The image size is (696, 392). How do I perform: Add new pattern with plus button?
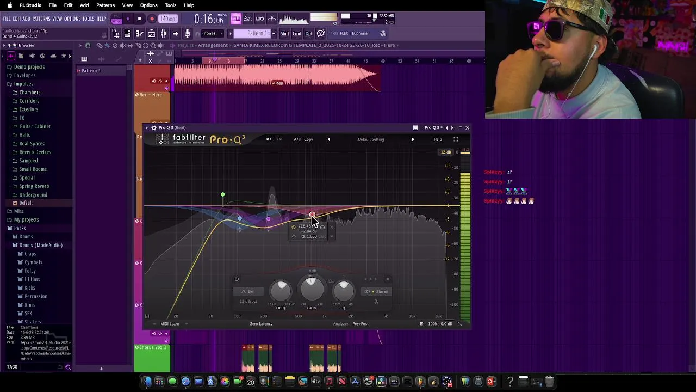point(274,34)
